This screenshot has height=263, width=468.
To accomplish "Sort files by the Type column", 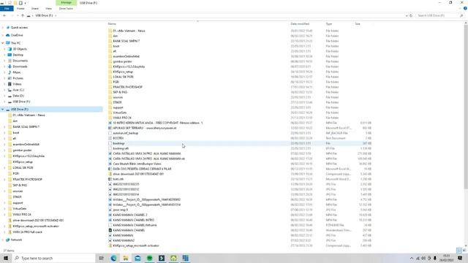I will point(328,23).
